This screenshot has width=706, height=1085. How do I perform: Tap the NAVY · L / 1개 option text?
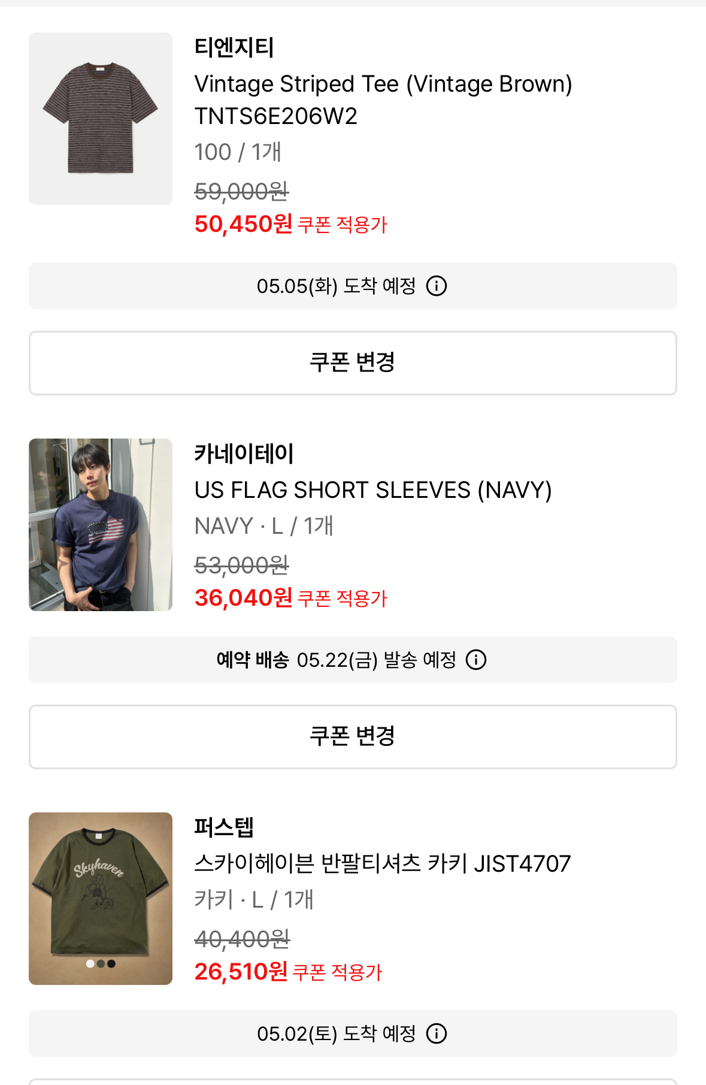(x=263, y=526)
